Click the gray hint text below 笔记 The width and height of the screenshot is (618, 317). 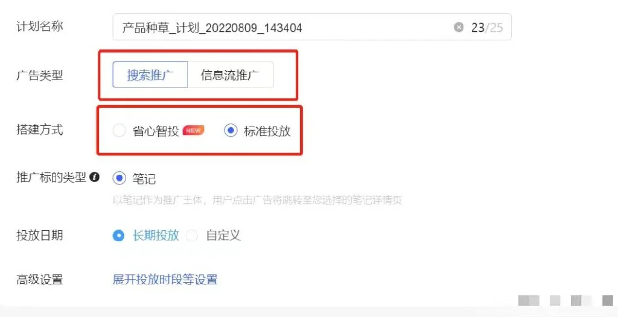coord(257,200)
